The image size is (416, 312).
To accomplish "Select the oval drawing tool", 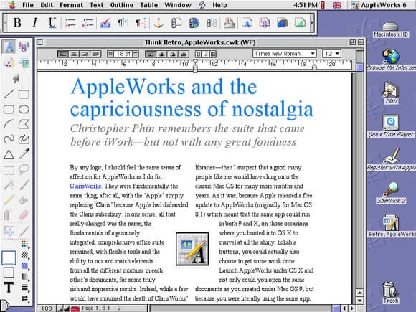I will [x=24, y=109].
